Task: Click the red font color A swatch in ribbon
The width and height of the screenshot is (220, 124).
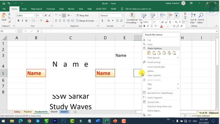Action: (x=47, y=21)
